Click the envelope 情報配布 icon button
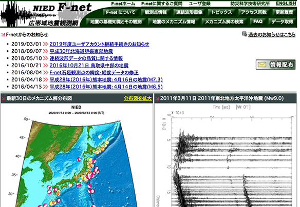The image size is (300, 207). [275, 65]
